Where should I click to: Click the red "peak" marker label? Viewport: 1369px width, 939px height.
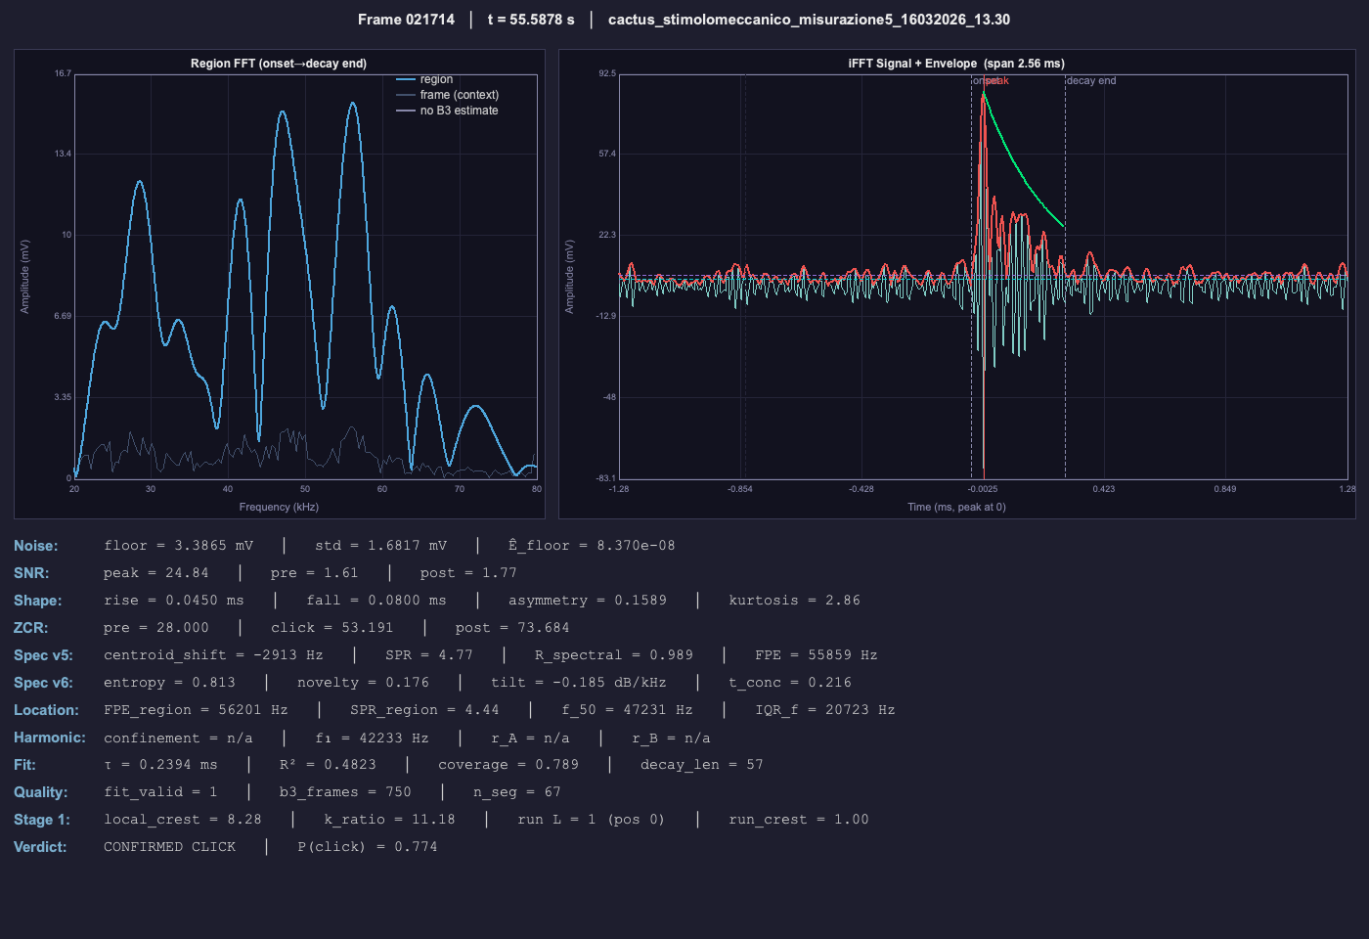[x=997, y=80]
